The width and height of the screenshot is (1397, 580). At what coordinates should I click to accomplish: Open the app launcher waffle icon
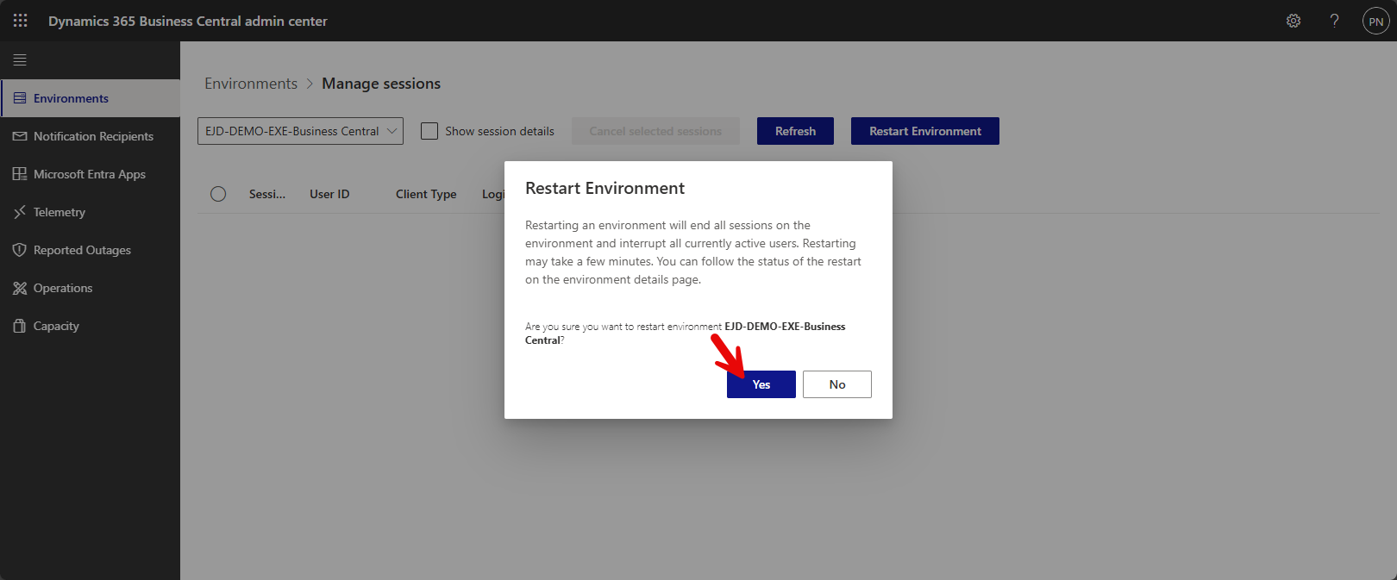(x=21, y=21)
